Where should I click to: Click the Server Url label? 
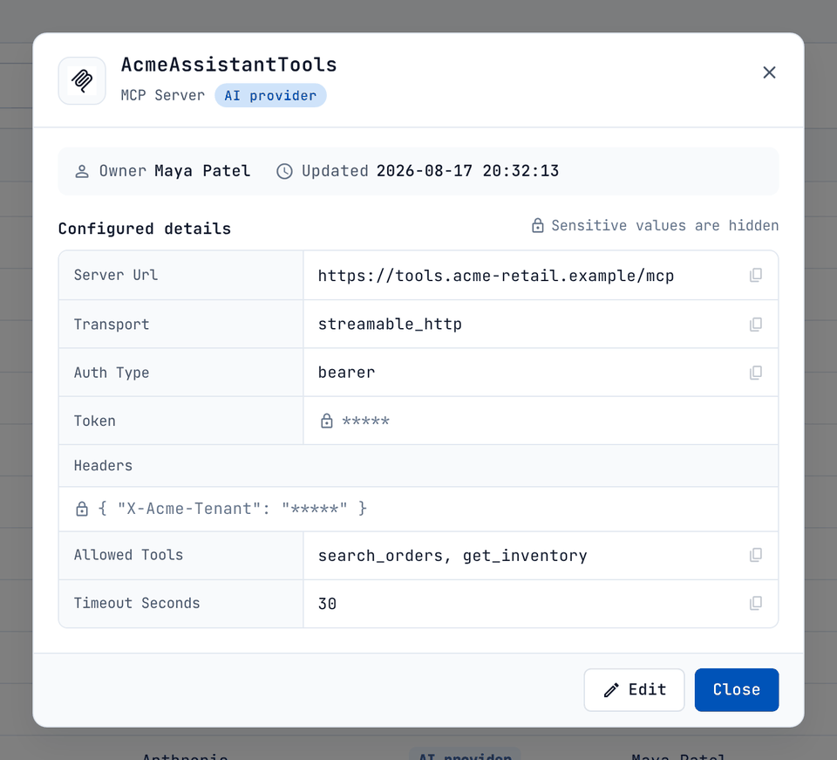click(116, 275)
